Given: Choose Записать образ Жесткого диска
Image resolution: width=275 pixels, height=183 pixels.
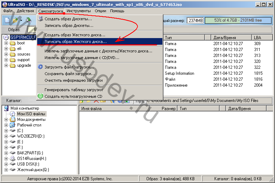Looking at the screenshot, I should pos(100,42).
